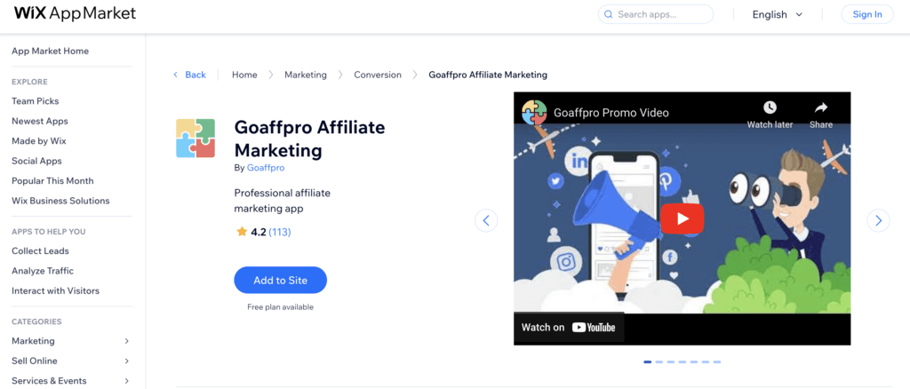Expand the Marketing category
Screen dimensions: 910x389
126,341
